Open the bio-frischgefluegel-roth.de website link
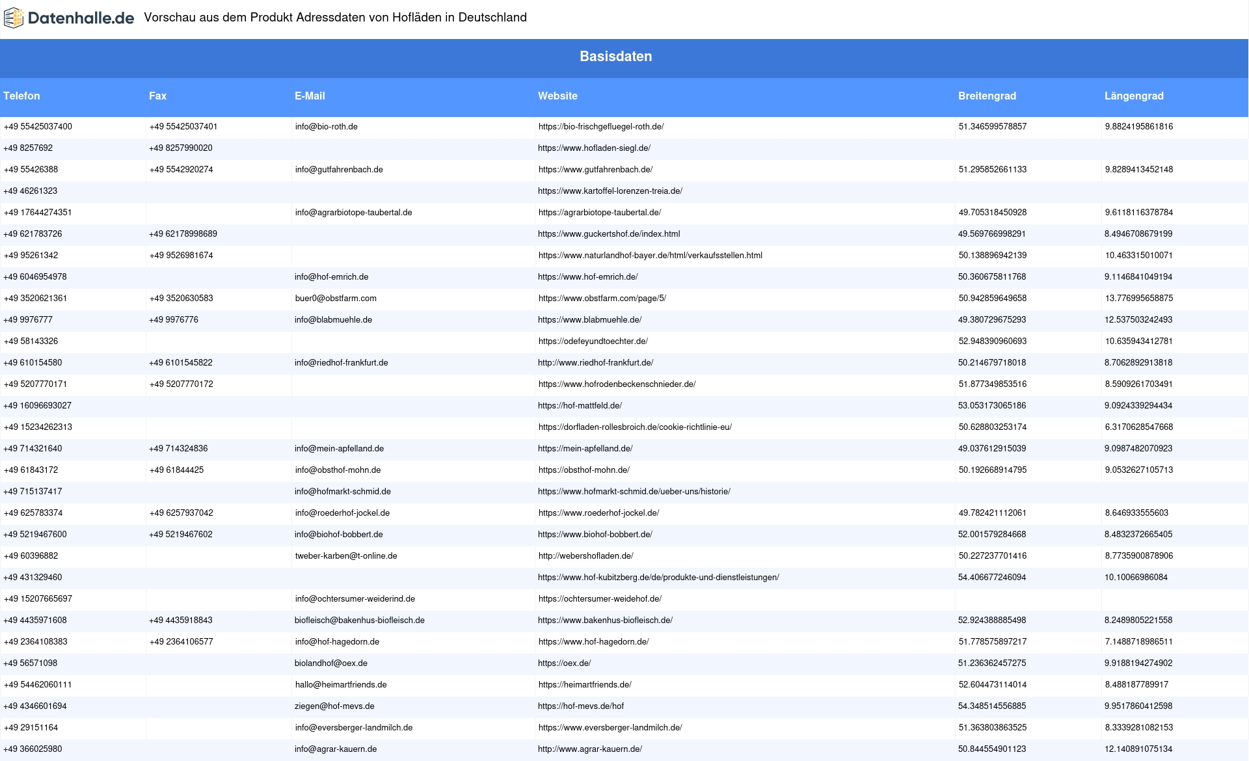1249x761 pixels. 601,127
